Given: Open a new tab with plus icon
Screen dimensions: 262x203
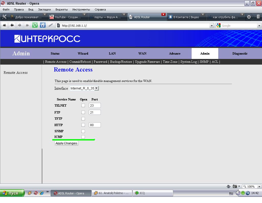Looking at the screenshot, I should pos(249,17).
